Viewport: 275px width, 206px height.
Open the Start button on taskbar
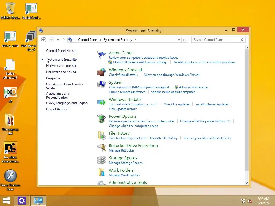(x=7, y=201)
